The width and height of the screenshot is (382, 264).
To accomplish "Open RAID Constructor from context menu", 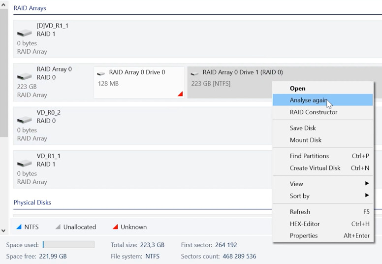I will (323, 112).
